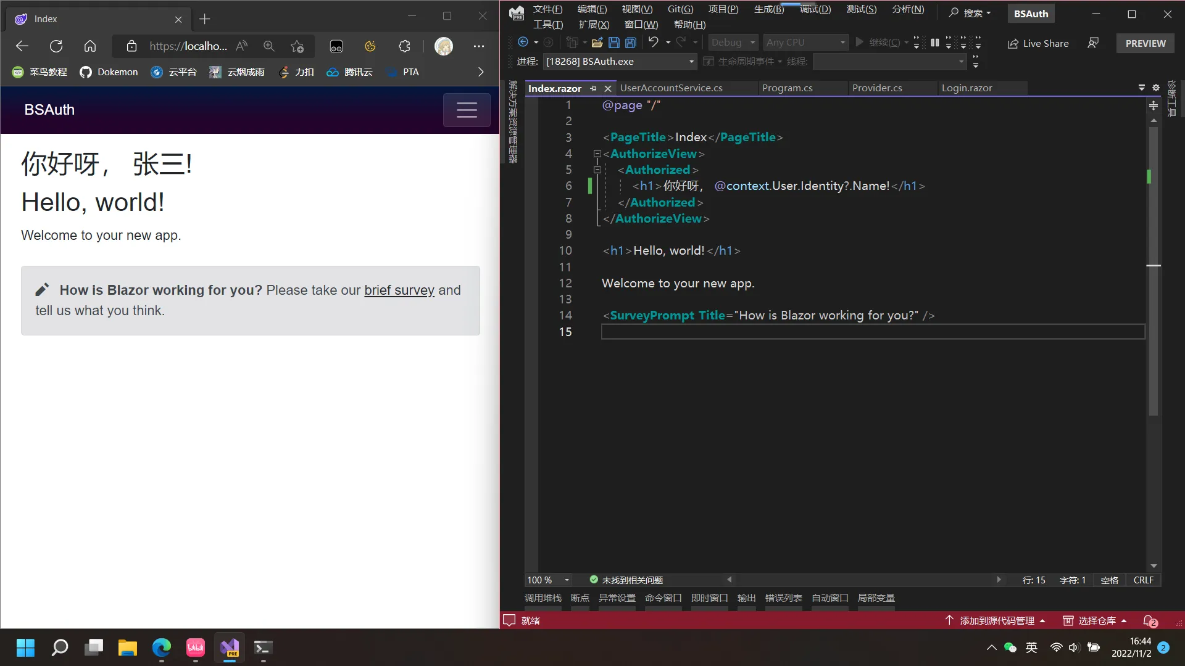The width and height of the screenshot is (1185, 666).
Task: Toggle the BSAuth navbar hamburger menu
Action: point(467,110)
